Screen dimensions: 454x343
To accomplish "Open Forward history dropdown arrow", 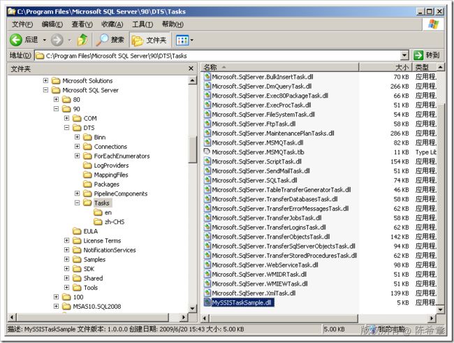I will 70,40.
